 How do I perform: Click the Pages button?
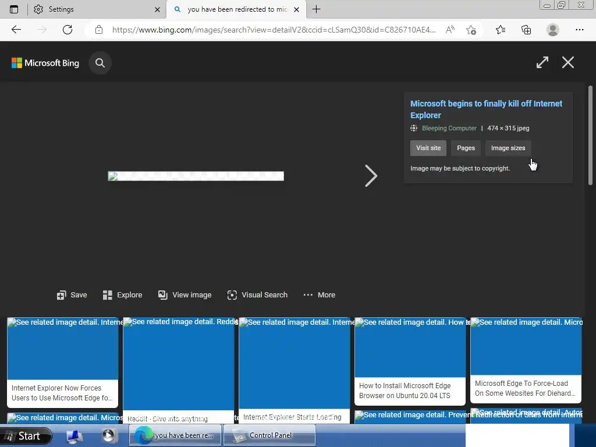click(x=466, y=148)
